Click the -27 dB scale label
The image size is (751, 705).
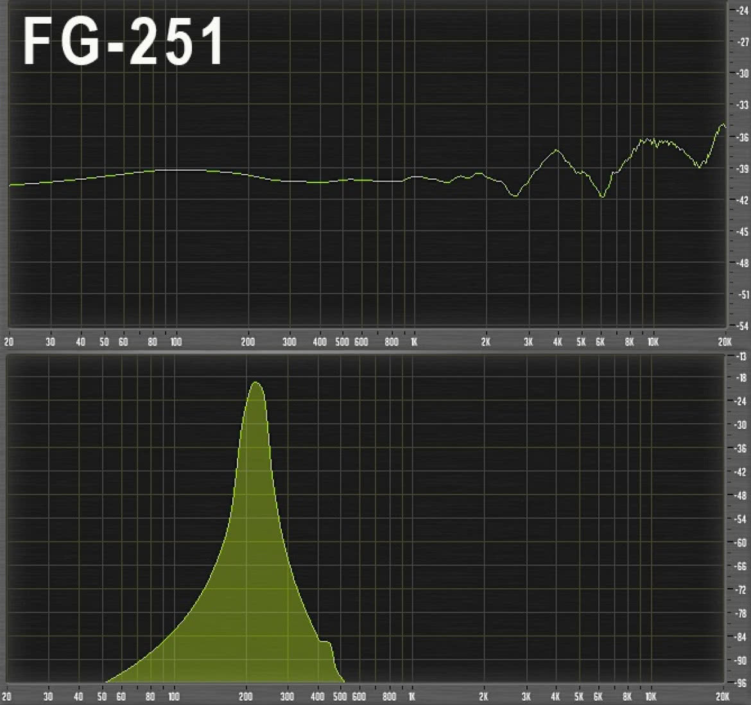(743, 42)
